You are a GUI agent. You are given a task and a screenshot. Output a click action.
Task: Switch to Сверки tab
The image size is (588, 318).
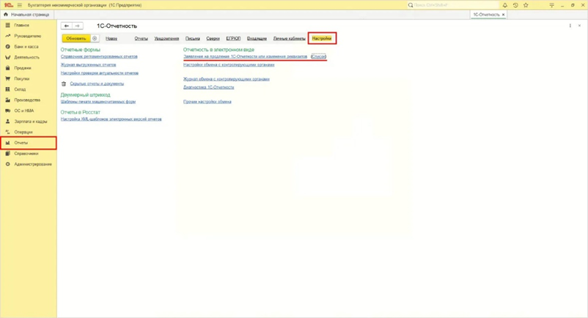pos(213,38)
